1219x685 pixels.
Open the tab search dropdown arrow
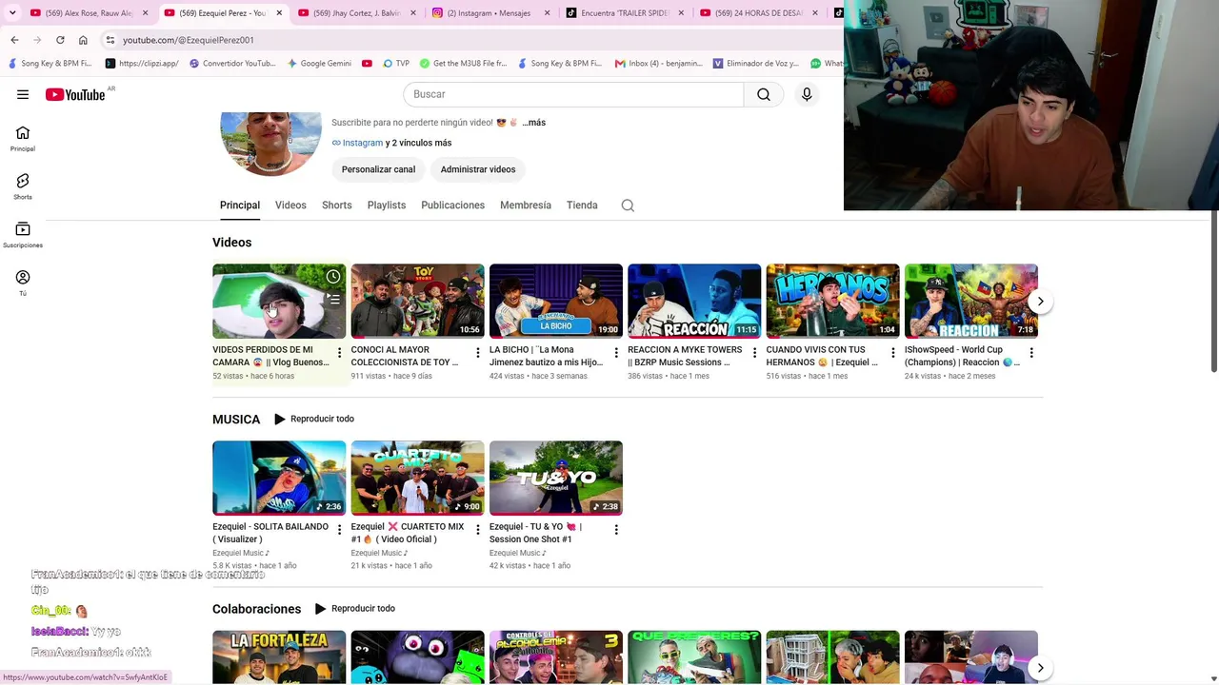click(x=12, y=13)
